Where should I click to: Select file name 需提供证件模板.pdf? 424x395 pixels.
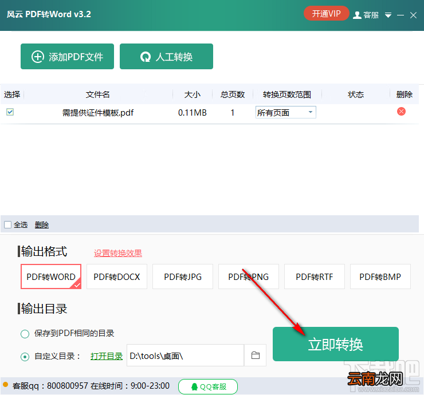click(x=98, y=112)
